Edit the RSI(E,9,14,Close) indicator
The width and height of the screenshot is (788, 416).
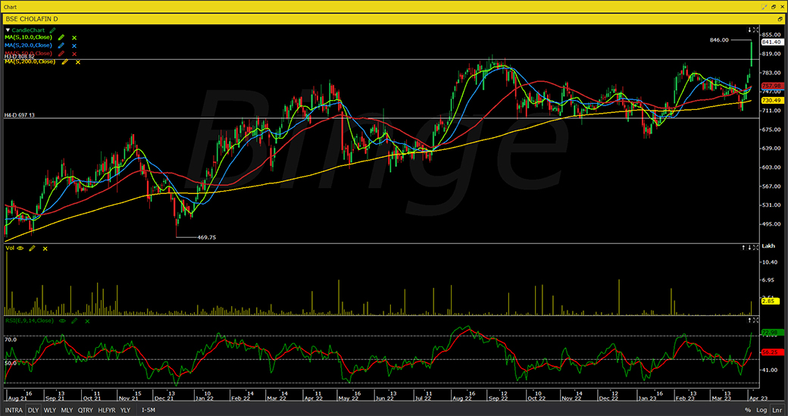(x=74, y=321)
